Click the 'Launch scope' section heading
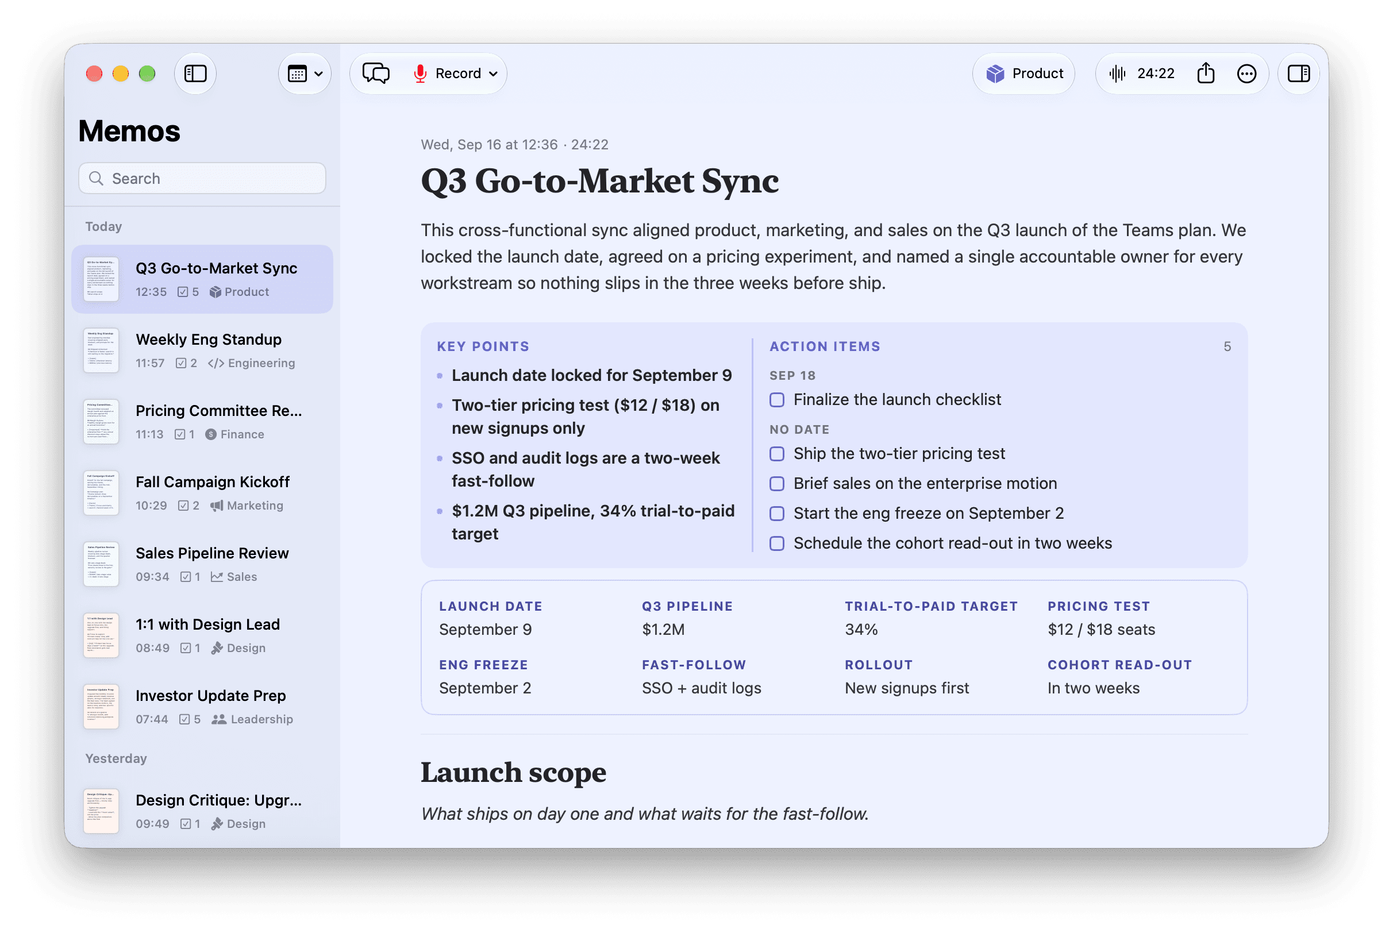 tap(514, 773)
